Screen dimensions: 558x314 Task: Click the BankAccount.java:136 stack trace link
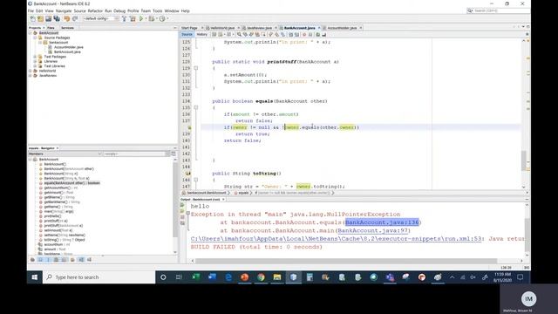pos(382,222)
